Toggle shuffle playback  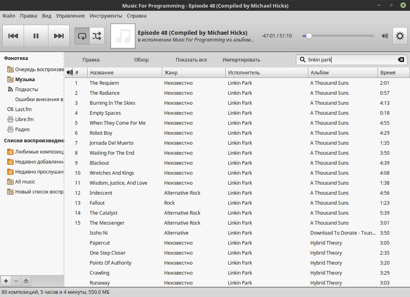(97, 36)
